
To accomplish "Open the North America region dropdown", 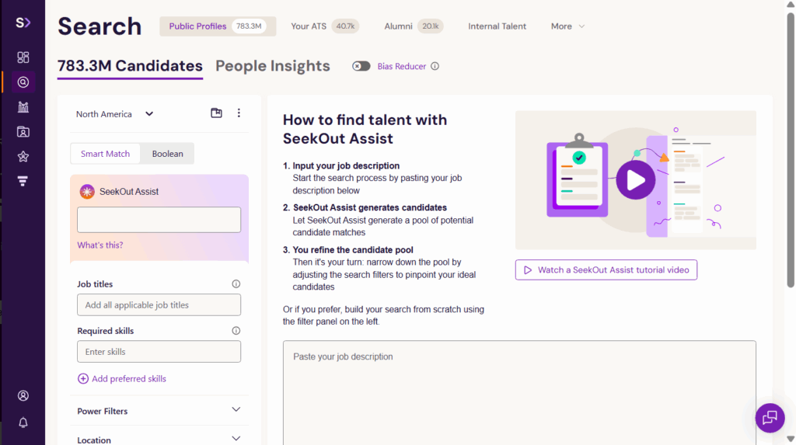I will 115,114.
